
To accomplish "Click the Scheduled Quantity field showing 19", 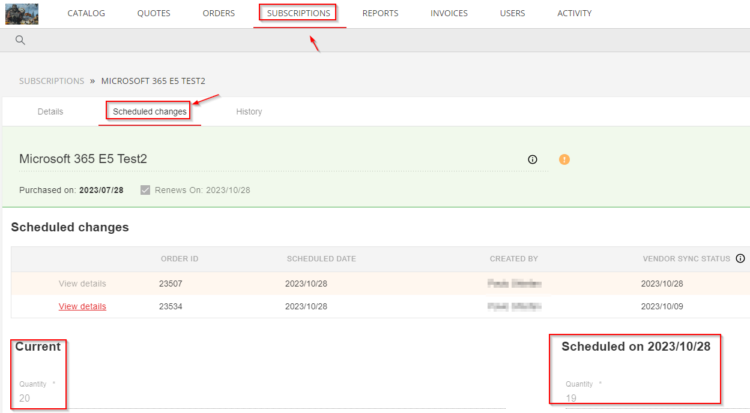I will (x=658, y=398).
